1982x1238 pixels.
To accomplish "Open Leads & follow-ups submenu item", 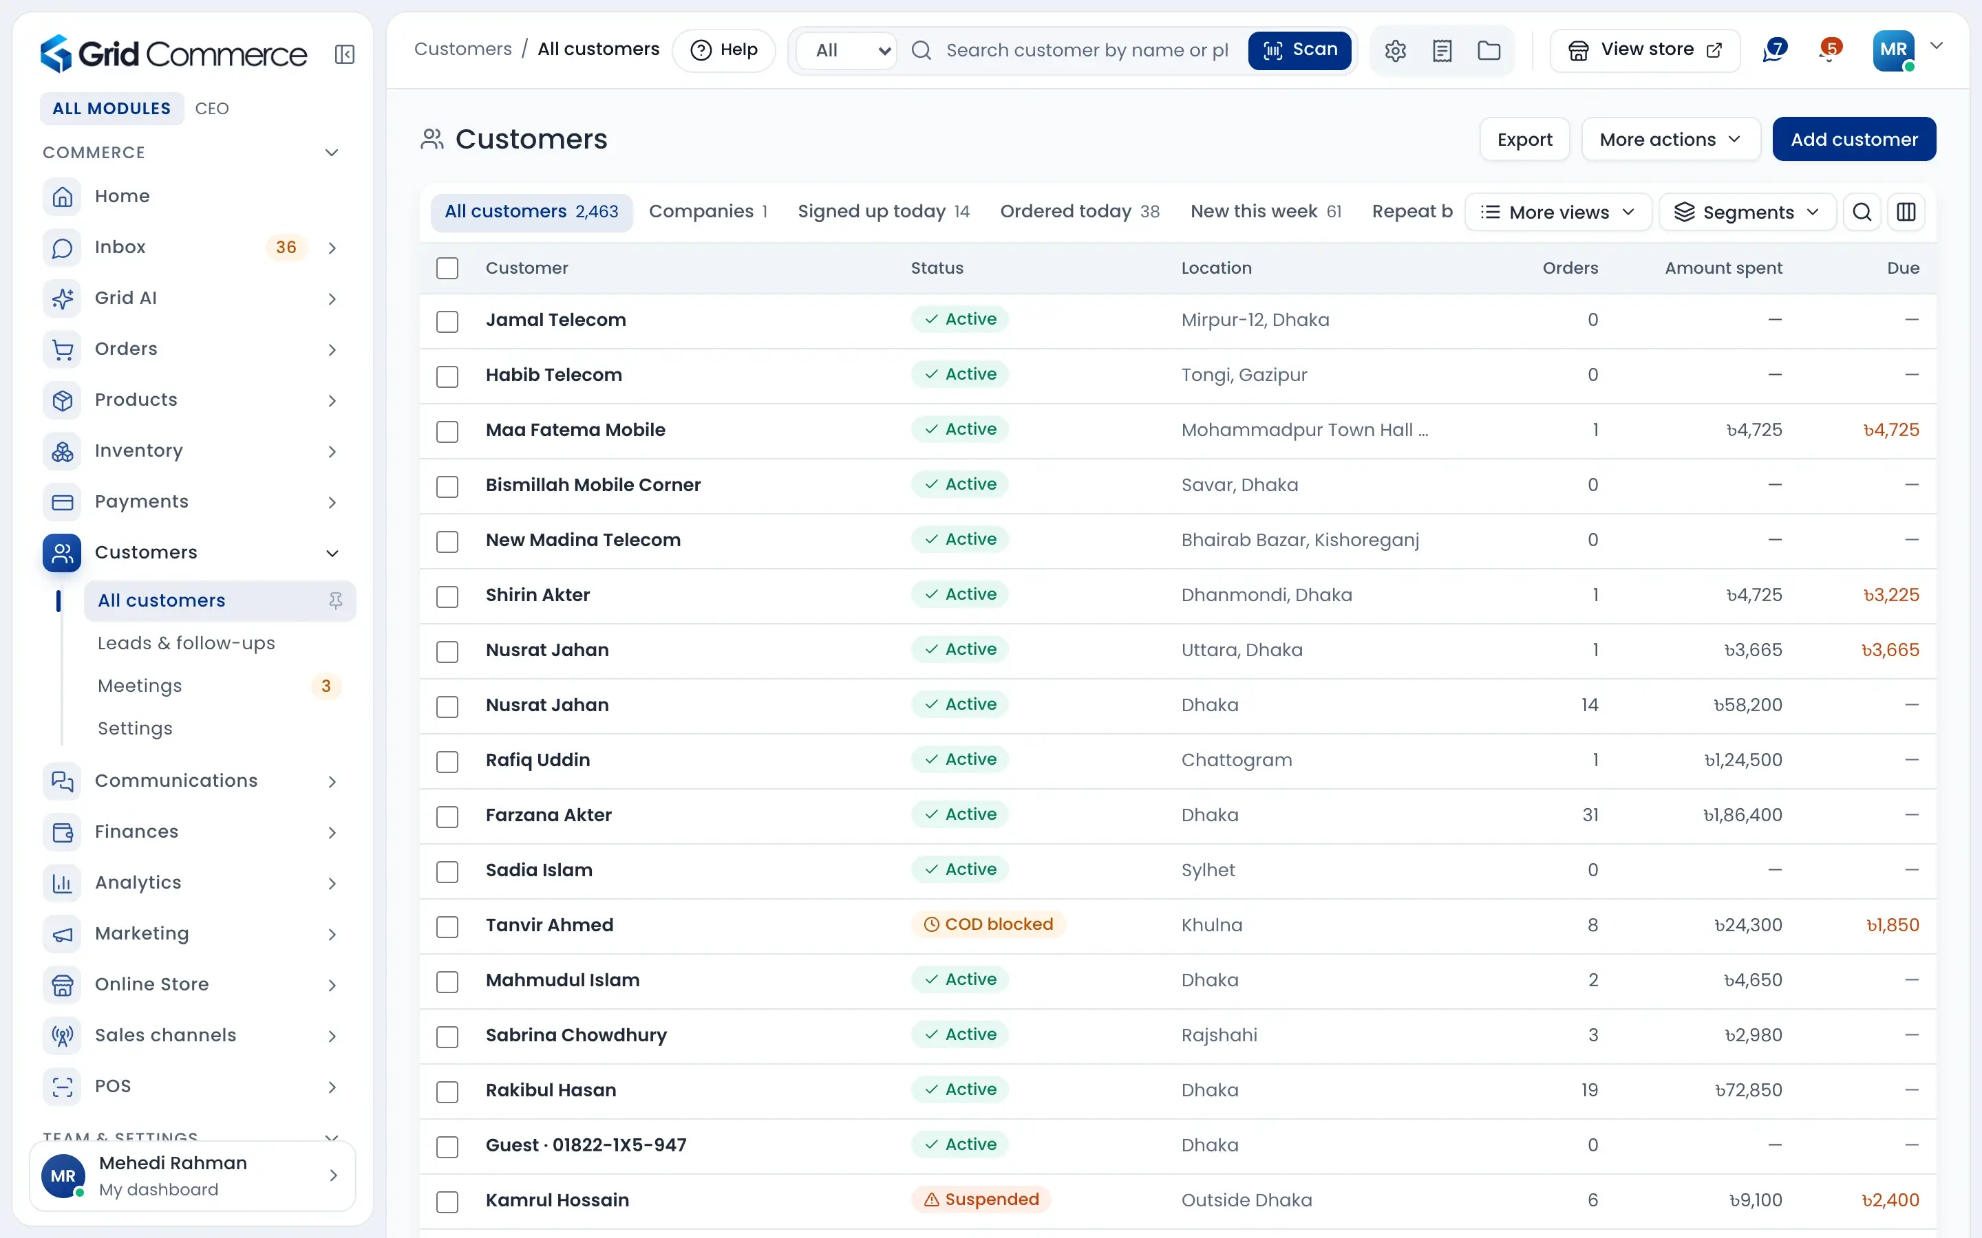I will tap(186, 644).
